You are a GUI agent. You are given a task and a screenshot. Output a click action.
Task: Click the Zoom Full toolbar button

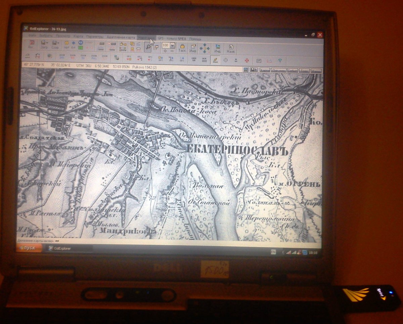pos(94,56)
